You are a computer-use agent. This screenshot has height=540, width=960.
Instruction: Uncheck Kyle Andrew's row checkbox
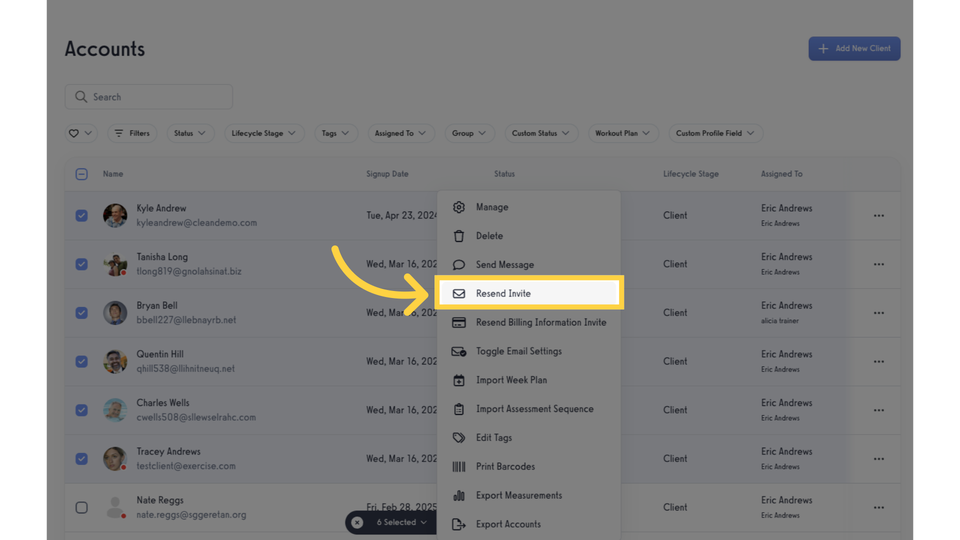click(81, 215)
